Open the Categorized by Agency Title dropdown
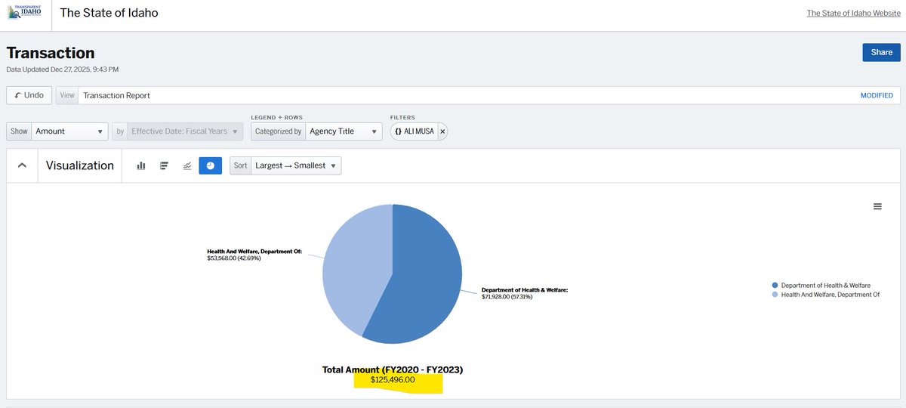Screen dimensions: 906x408 (x=344, y=131)
